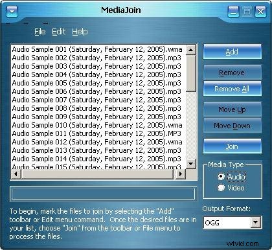Image resolution: width=272 pixels, height=250 pixels.
Task: Click the Add button
Action: 232,52
